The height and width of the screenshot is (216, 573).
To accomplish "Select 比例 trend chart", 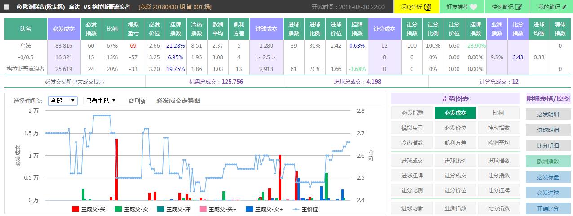I will pos(498,113).
